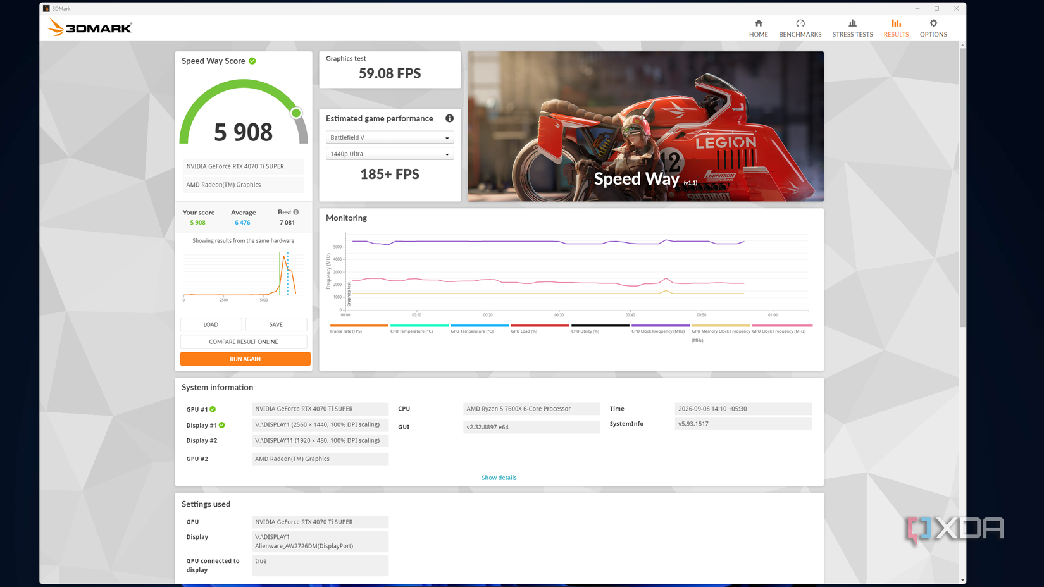1044x587 pixels.
Task: Go to the Home tab
Action: click(759, 28)
